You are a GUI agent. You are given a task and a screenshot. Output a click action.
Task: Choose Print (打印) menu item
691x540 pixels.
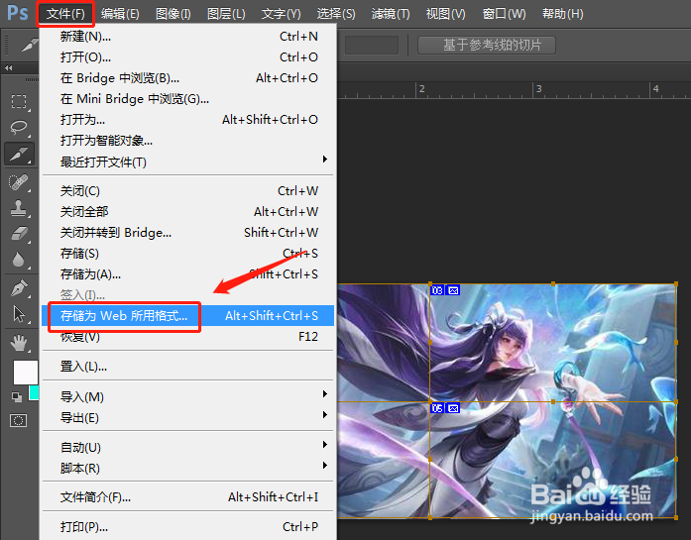(x=187, y=527)
